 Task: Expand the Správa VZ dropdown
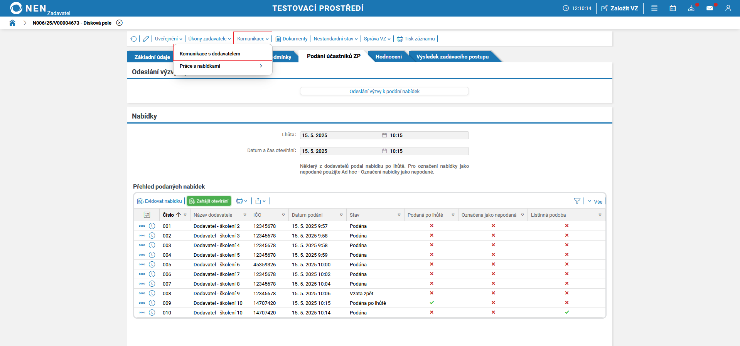[377, 39]
